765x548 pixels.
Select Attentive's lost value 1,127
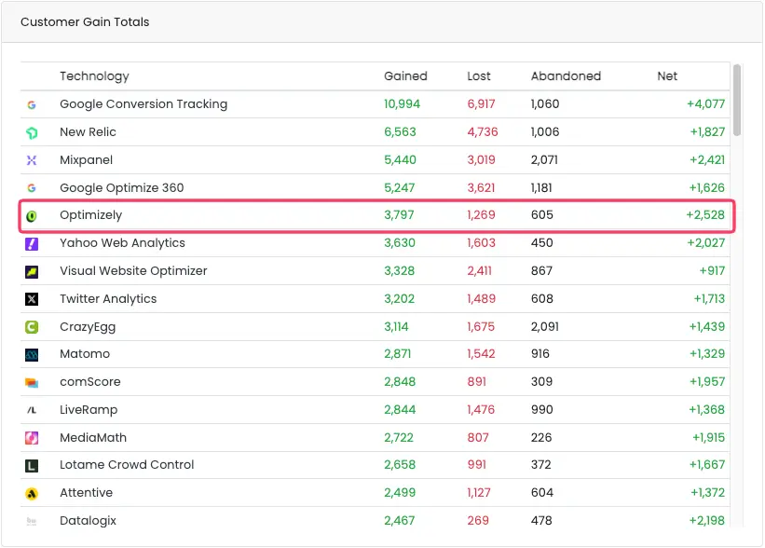479,492
